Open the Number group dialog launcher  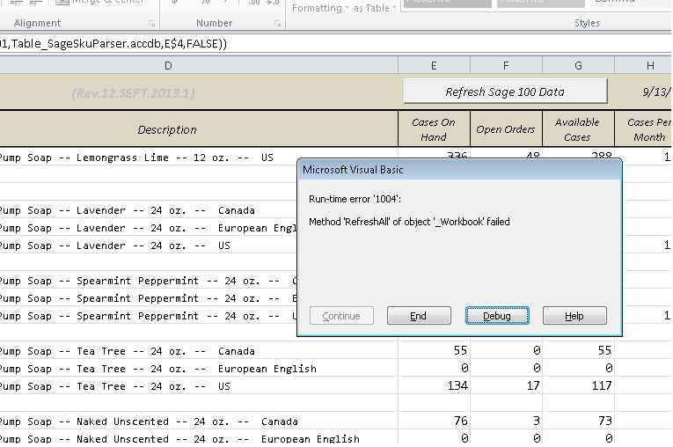tap(277, 24)
